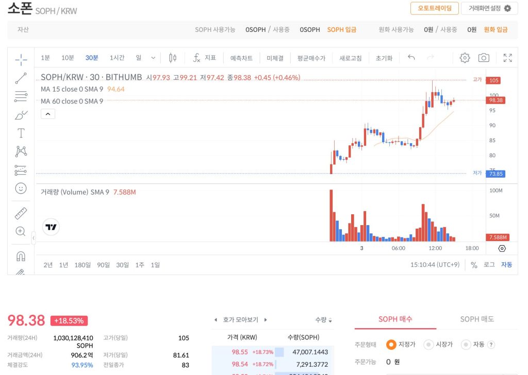Open the SOPH 매도 tab
Image resolution: width=528 pixels, height=375 pixels.
pos(477,319)
